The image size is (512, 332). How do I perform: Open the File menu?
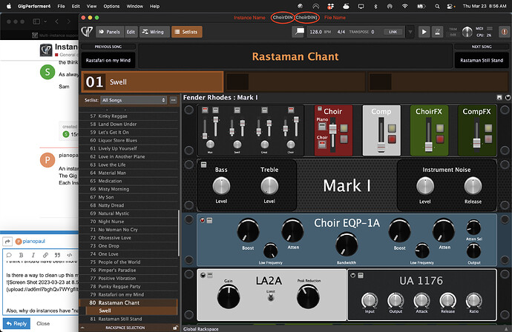coord(61,6)
